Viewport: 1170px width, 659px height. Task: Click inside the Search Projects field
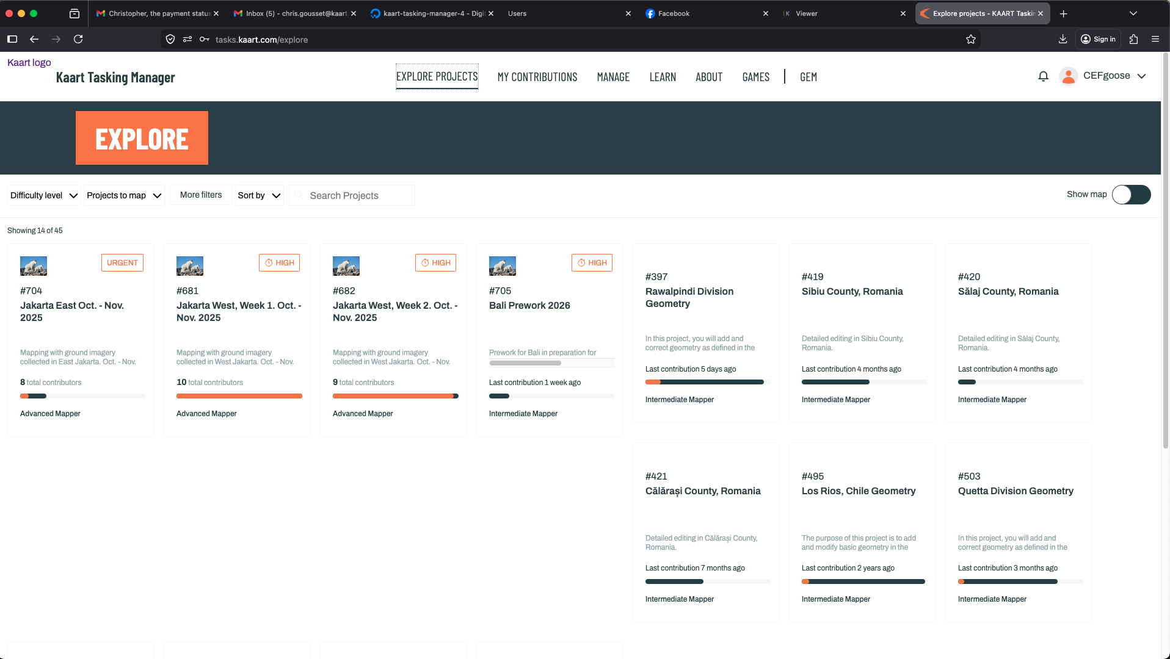pyautogui.click(x=352, y=195)
